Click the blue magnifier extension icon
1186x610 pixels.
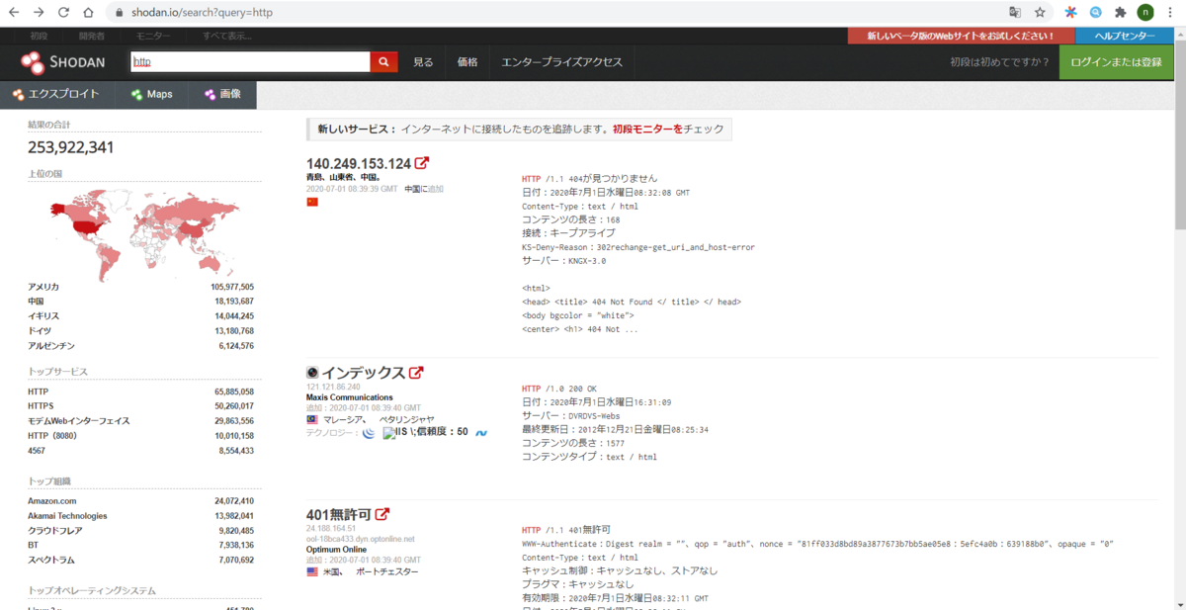tap(1095, 13)
